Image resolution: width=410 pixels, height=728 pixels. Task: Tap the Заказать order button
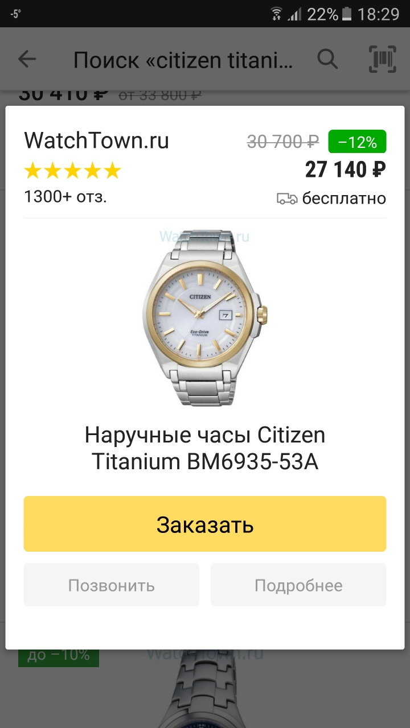pyautogui.click(x=205, y=524)
